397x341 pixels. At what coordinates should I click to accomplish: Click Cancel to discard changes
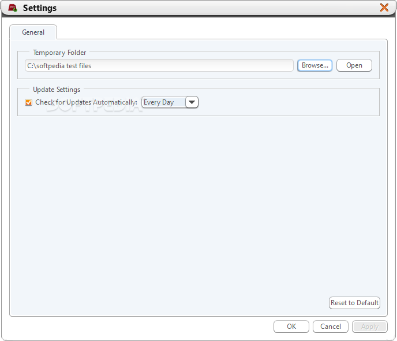[331, 327]
